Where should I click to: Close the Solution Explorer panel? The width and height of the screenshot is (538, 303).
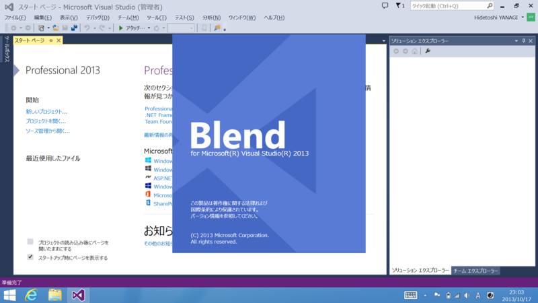[x=531, y=41]
